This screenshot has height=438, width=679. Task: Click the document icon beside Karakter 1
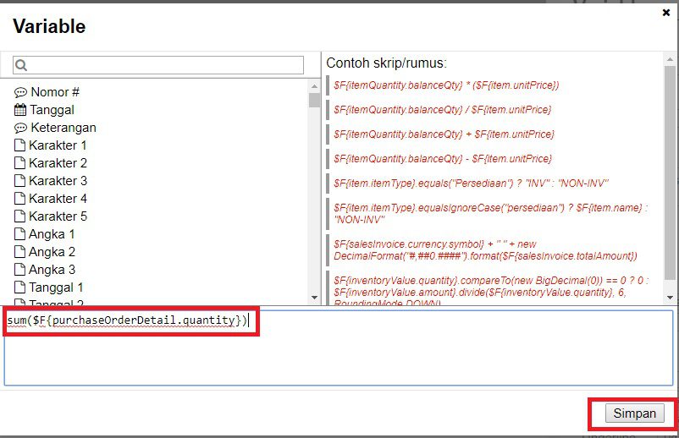[19, 145]
